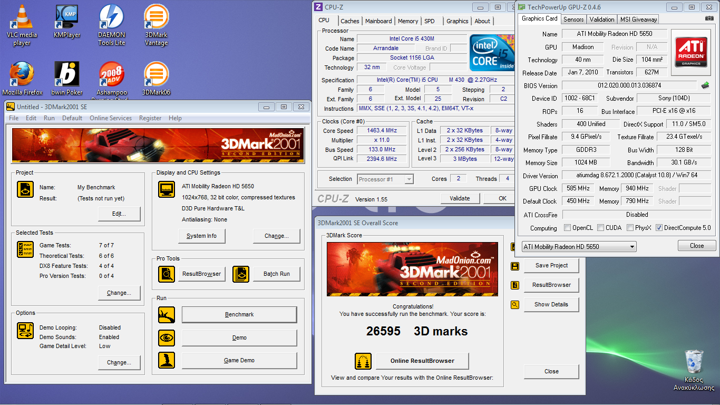Click the Show Details button
Screen dimensions: 720x405
[551, 304]
